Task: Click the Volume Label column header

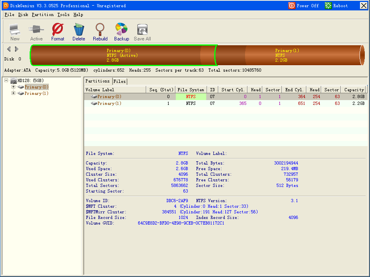Action: 115,90
